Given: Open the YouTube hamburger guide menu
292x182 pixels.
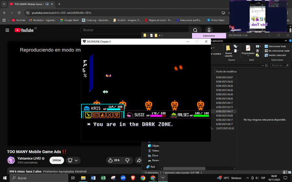Looking at the screenshot, I should [7, 30].
